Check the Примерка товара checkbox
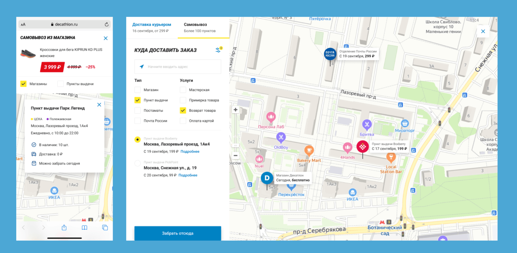 [x=183, y=100]
